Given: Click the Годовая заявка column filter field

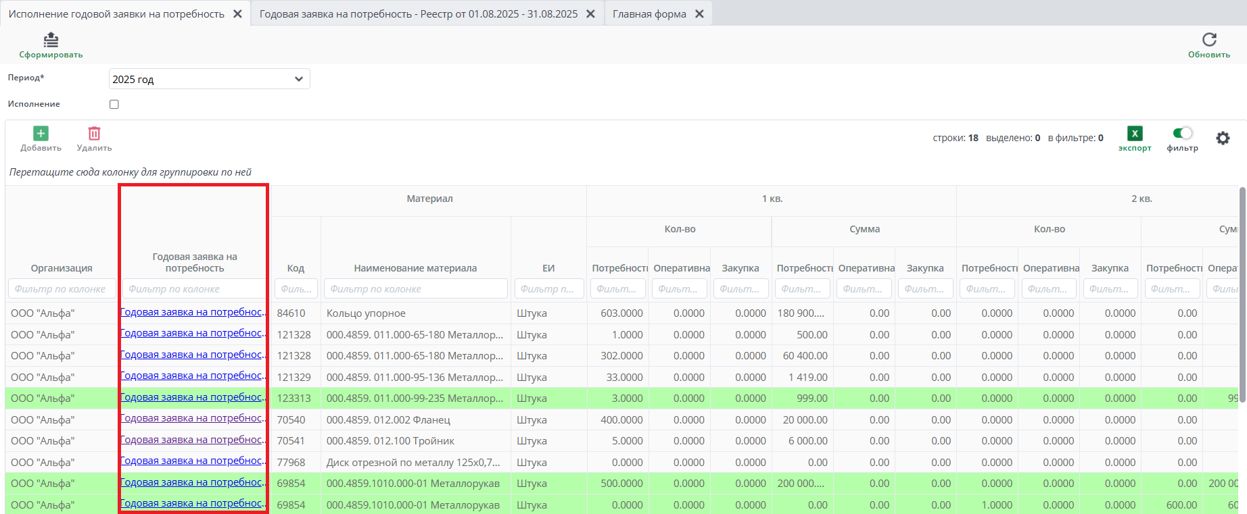Looking at the screenshot, I should (x=194, y=289).
